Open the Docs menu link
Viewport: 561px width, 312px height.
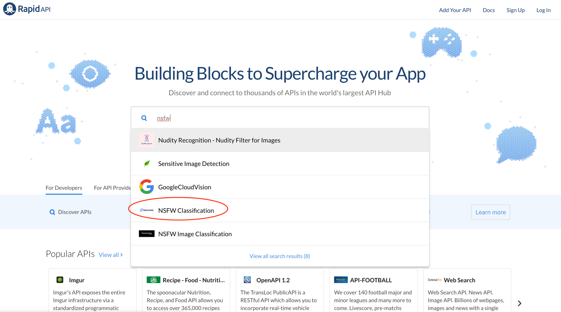489,10
